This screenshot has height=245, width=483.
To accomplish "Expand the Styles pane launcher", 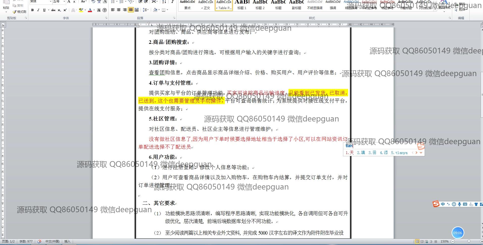I will point(450,18).
